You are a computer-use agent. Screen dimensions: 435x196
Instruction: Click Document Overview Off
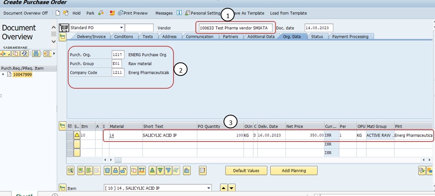26,13
